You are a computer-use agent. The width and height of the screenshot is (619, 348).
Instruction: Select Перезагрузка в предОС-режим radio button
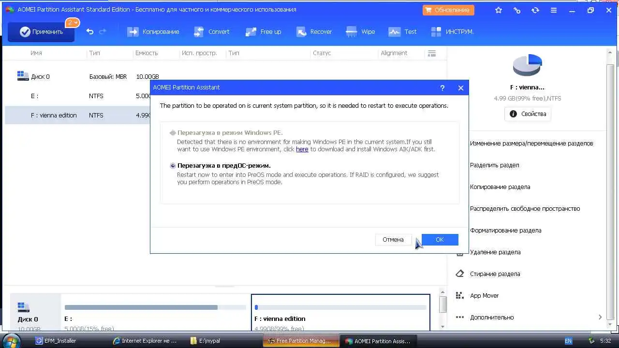[x=173, y=165]
